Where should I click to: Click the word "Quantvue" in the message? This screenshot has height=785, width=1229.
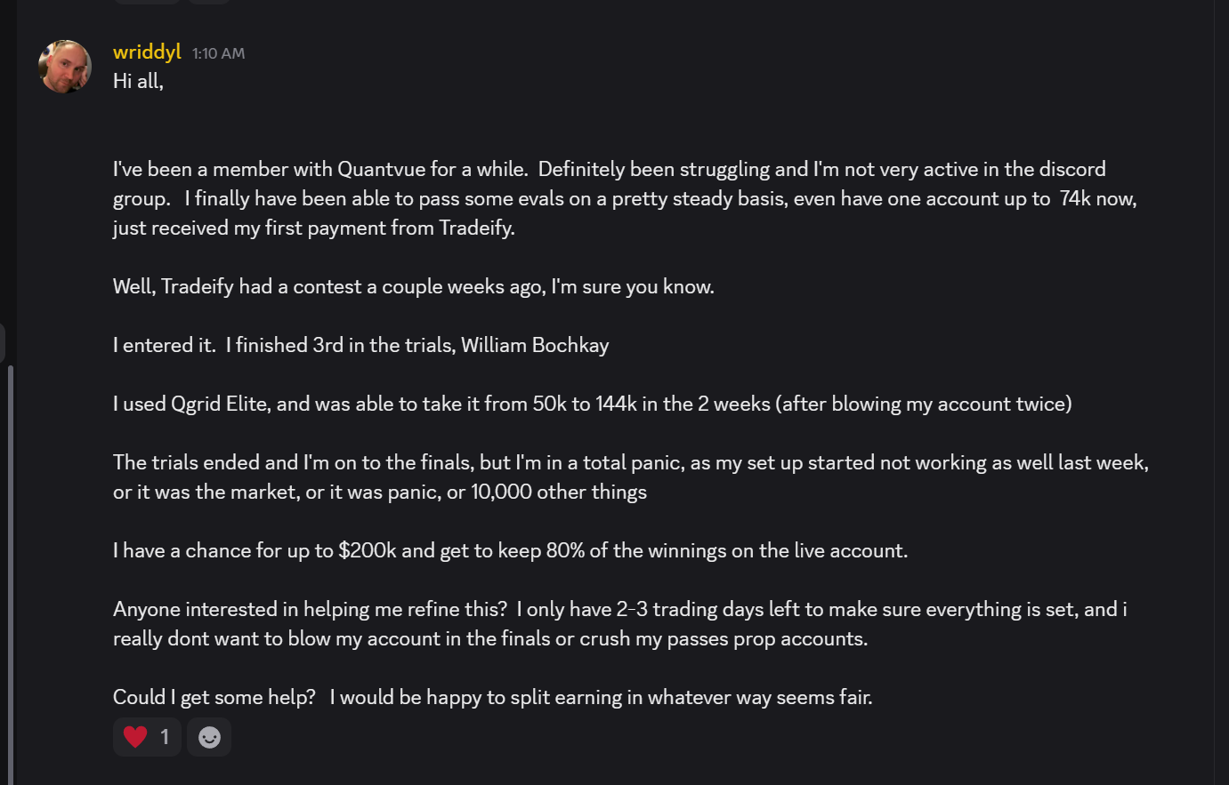click(384, 169)
